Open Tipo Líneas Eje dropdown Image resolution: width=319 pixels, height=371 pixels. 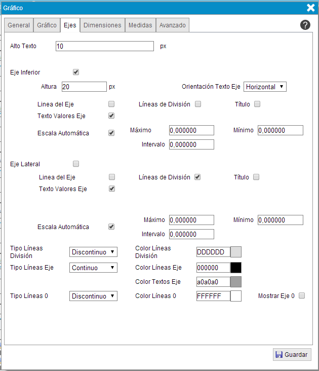[93, 267]
